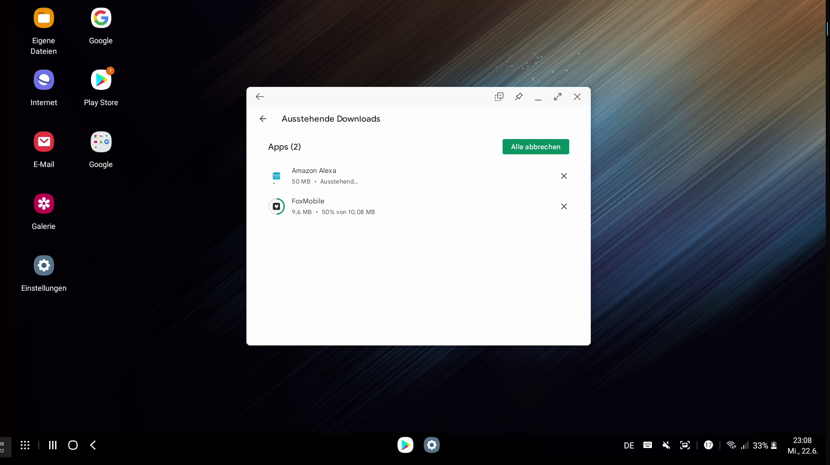Click the FoxMobile download progress ring
The width and height of the screenshot is (830, 465).
[x=277, y=206]
